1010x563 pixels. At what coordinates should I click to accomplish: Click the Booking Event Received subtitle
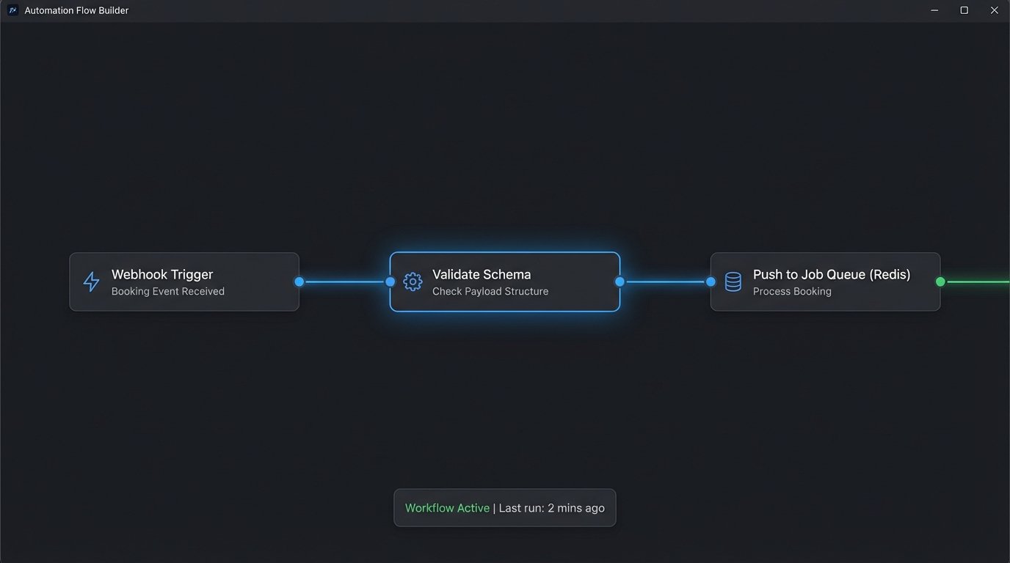pos(167,291)
